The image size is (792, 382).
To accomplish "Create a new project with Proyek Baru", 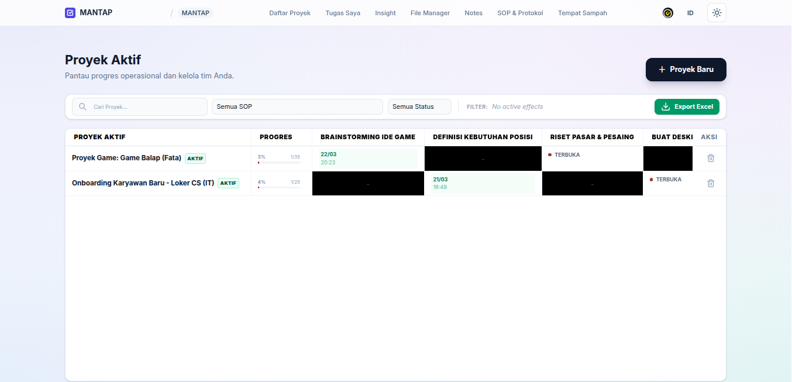I will tap(686, 69).
